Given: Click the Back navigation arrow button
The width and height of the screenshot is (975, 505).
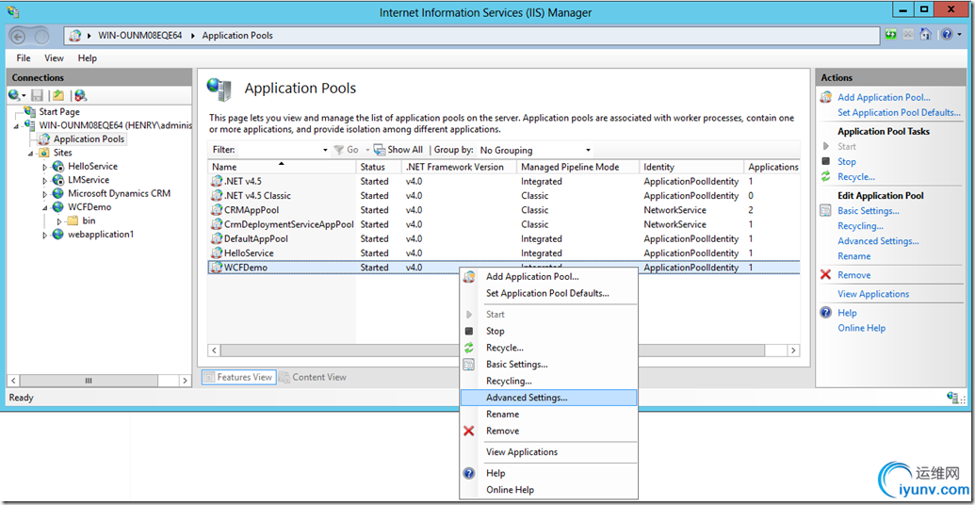Looking at the screenshot, I should tap(18, 36).
